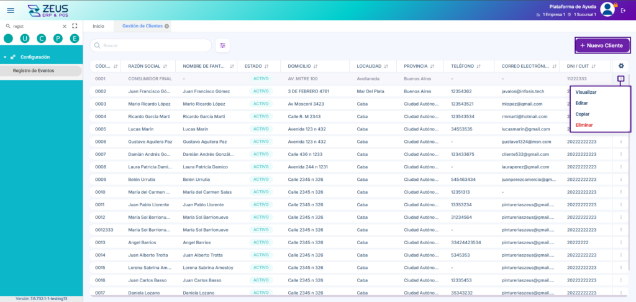Collapse the Configuración tree section
Viewport: 636px width, 302px height.
coord(5,57)
